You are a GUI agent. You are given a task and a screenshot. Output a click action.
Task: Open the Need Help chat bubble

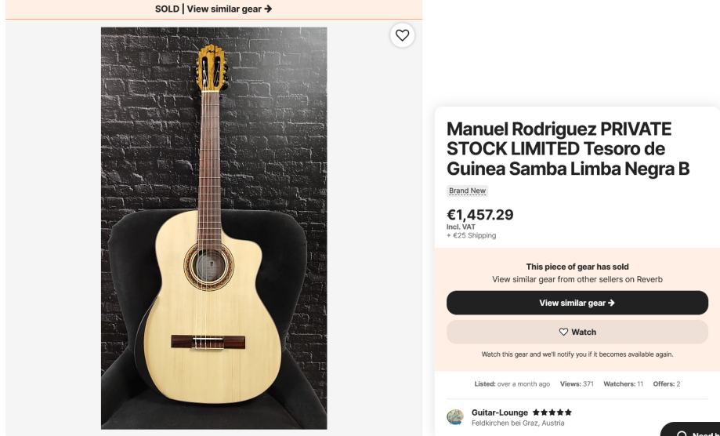pos(691,430)
